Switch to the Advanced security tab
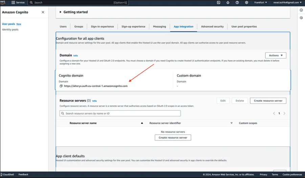The width and height of the screenshot is (305, 178). 212,26
